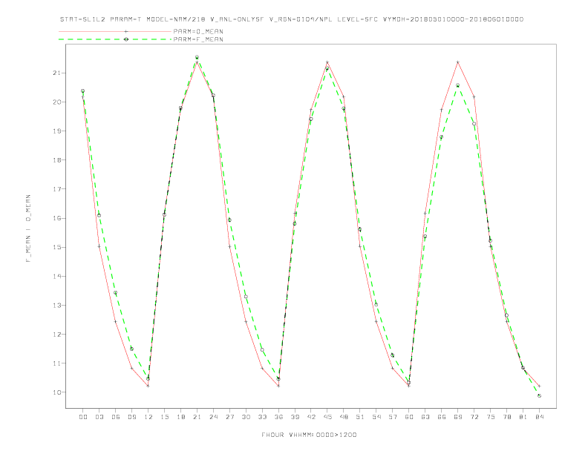
Task: Select the PARM=O_MEAN legend label
Action: tap(198, 31)
